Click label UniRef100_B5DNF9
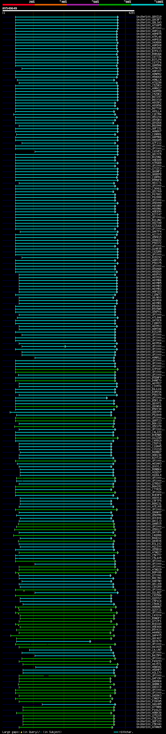 [x=149, y=378]
